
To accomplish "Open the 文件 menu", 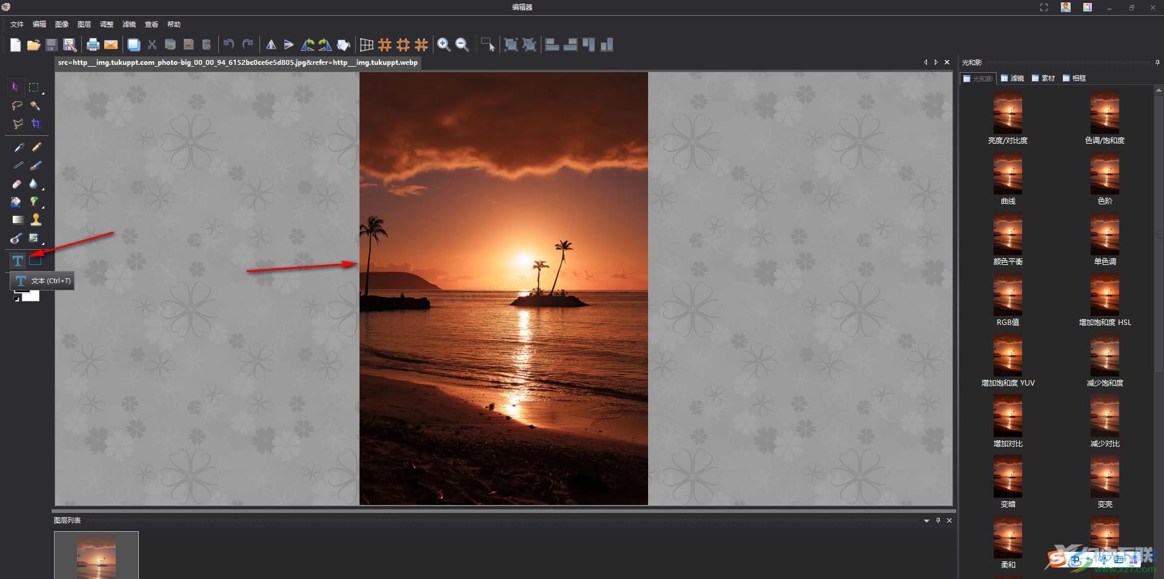I will click(x=17, y=24).
